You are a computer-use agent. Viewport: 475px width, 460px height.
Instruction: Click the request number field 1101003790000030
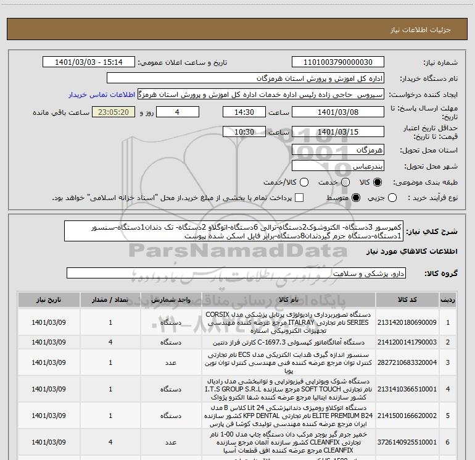coord(338,62)
